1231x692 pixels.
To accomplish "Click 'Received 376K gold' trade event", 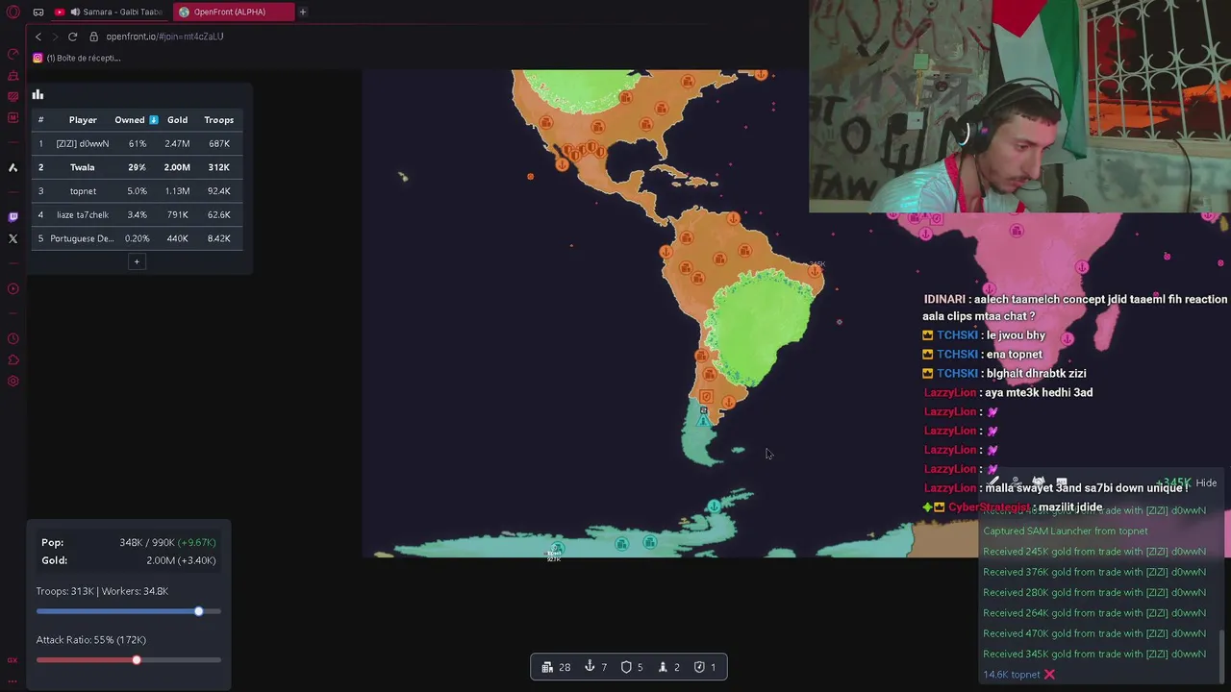I will [x=1093, y=572].
